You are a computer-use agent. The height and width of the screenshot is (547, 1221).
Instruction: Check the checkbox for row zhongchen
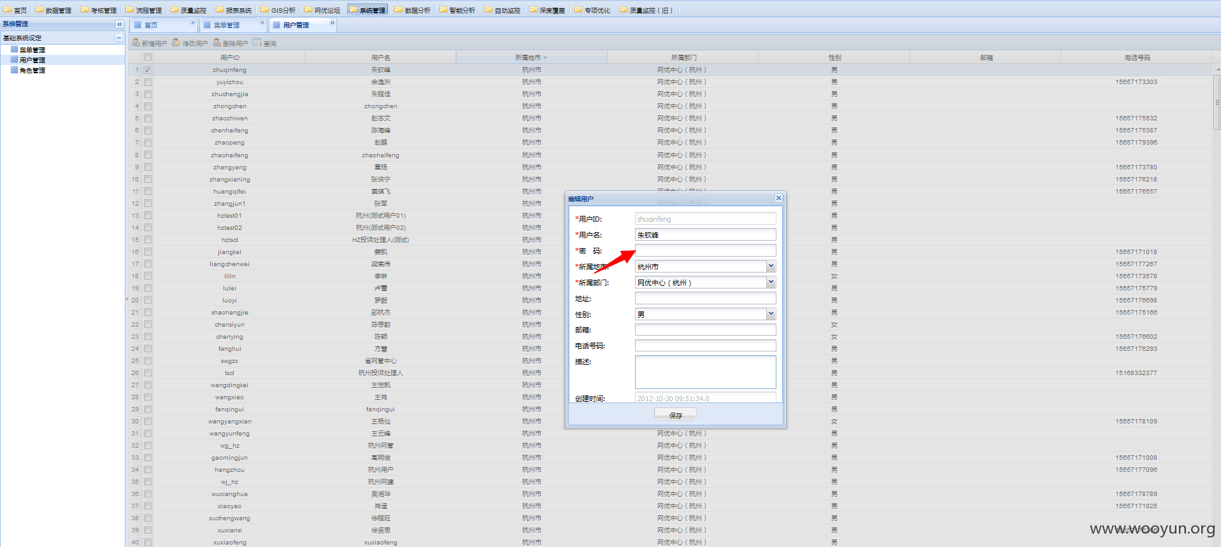(x=148, y=106)
